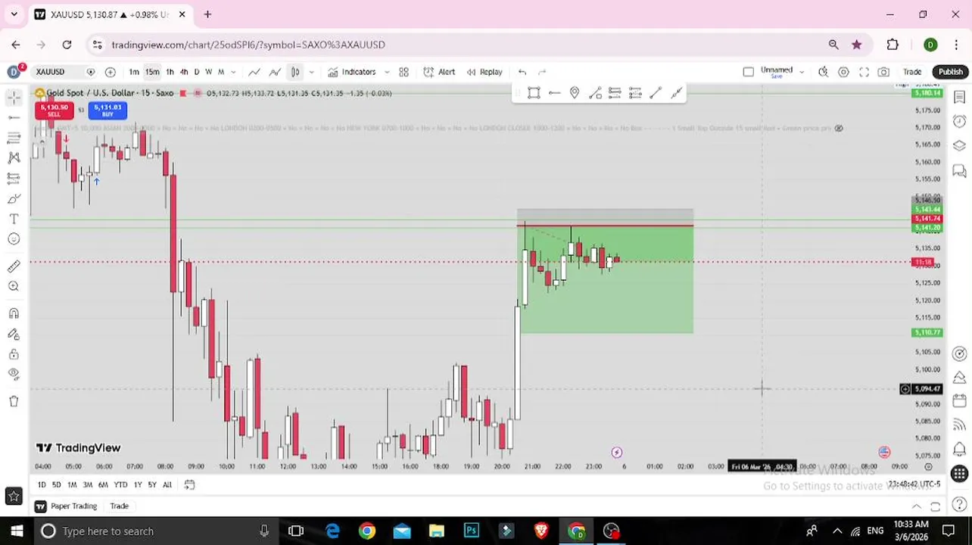Select the crosshair cursor tool in the left sidebar

pyautogui.click(x=14, y=98)
